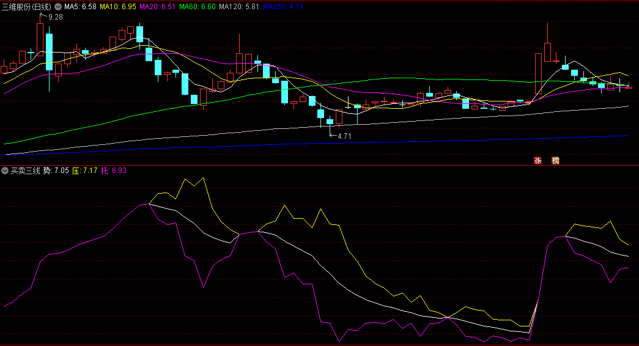Click the 9.28 high price label

coord(56,17)
